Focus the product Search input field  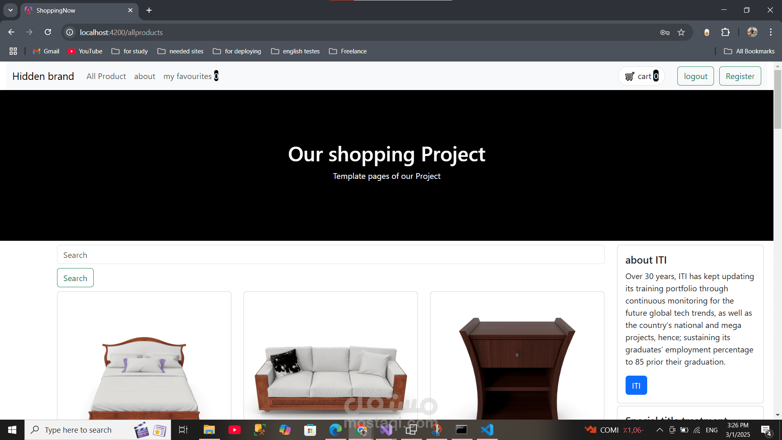331,255
